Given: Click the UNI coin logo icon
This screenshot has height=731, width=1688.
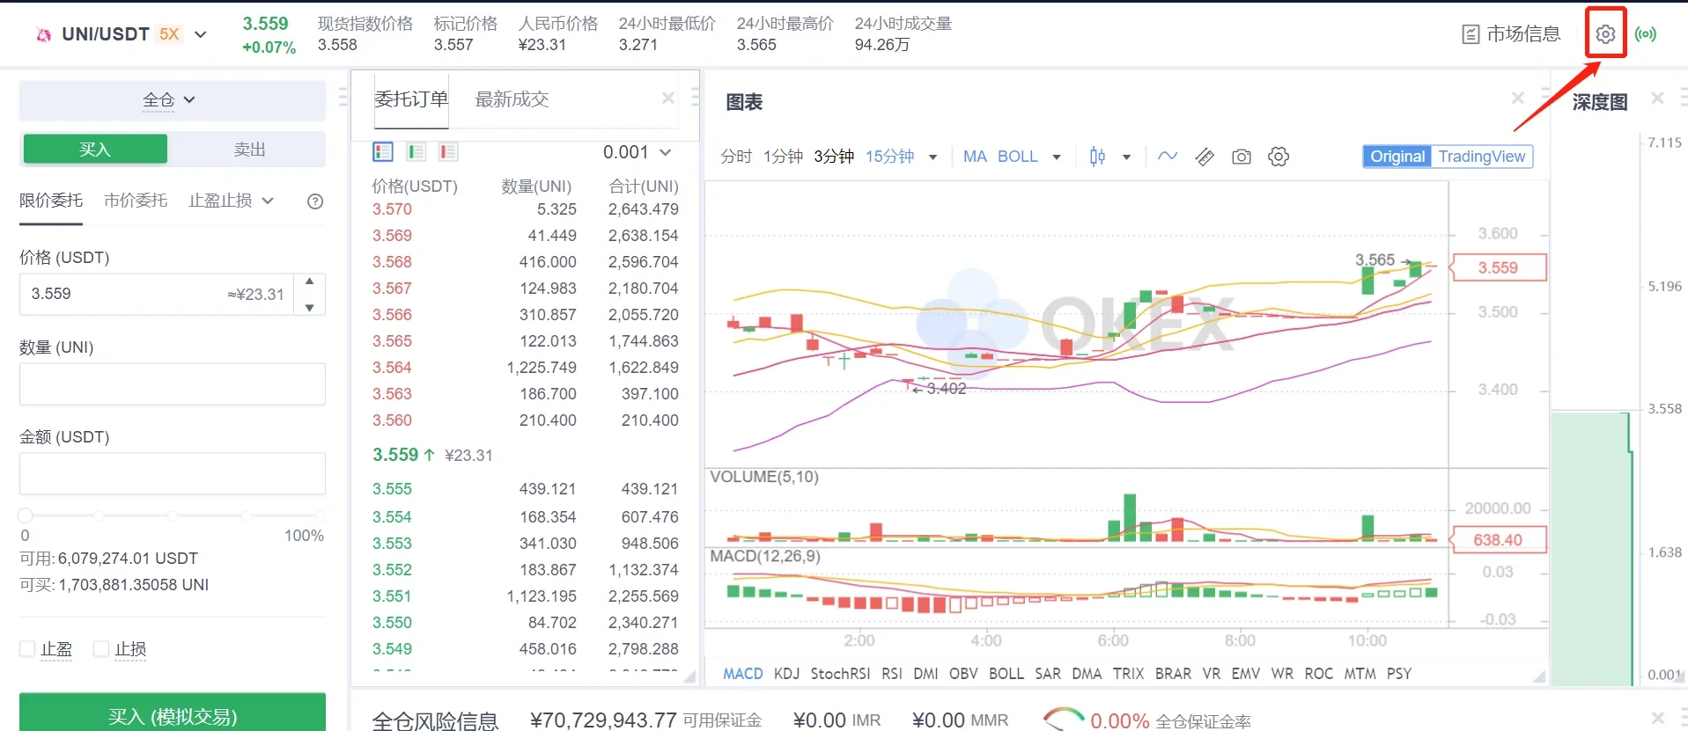Looking at the screenshot, I should tap(43, 35).
